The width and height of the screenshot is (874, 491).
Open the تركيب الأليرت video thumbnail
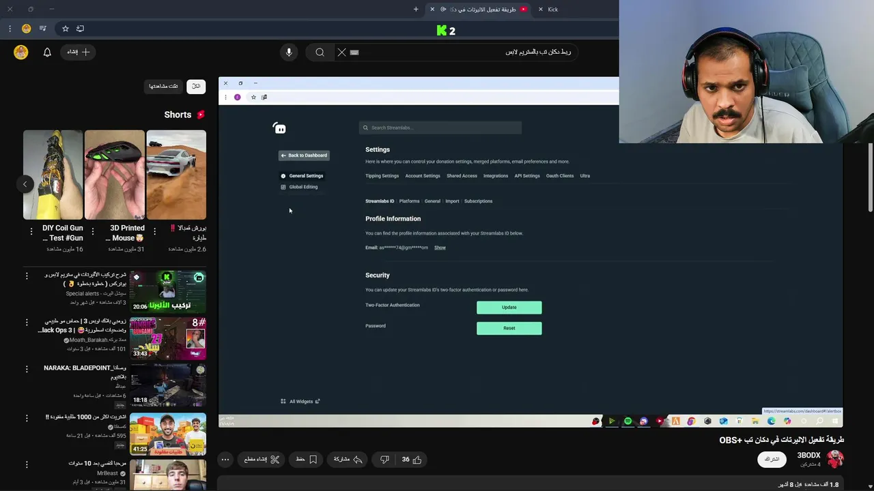tap(168, 291)
